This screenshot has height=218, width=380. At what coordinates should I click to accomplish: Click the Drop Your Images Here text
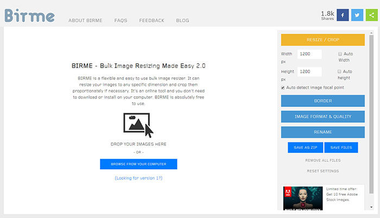point(138,144)
